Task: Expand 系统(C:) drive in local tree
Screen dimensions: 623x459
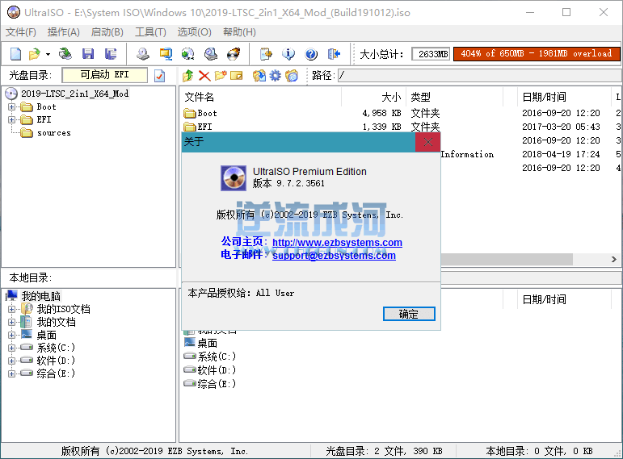Action: pos(12,348)
